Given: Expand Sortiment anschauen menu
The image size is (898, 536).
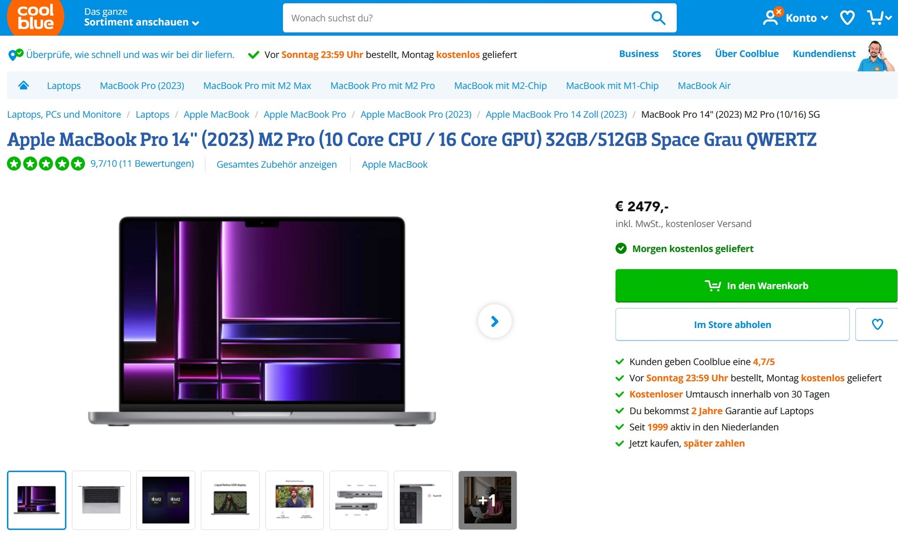Looking at the screenshot, I should click(141, 17).
